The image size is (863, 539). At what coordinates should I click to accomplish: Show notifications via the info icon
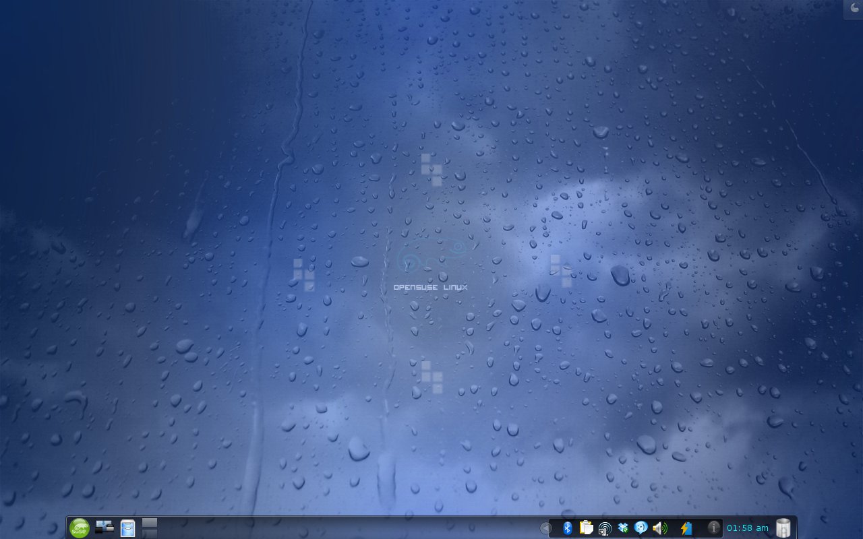point(713,528)
